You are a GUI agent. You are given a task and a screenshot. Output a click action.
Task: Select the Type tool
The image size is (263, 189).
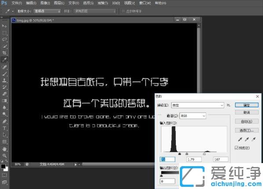click(4, 128)
